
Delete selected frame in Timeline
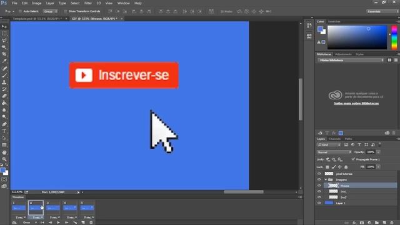tap(91, 222)
